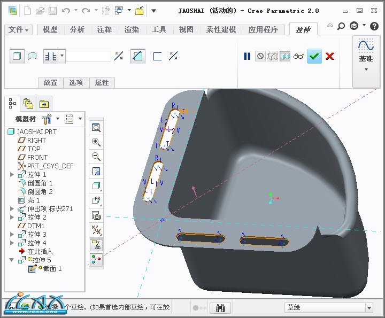This screenshot has width=385, height=318.
Task: Select the DTM1 datum plane
Action: pos(31,226)
